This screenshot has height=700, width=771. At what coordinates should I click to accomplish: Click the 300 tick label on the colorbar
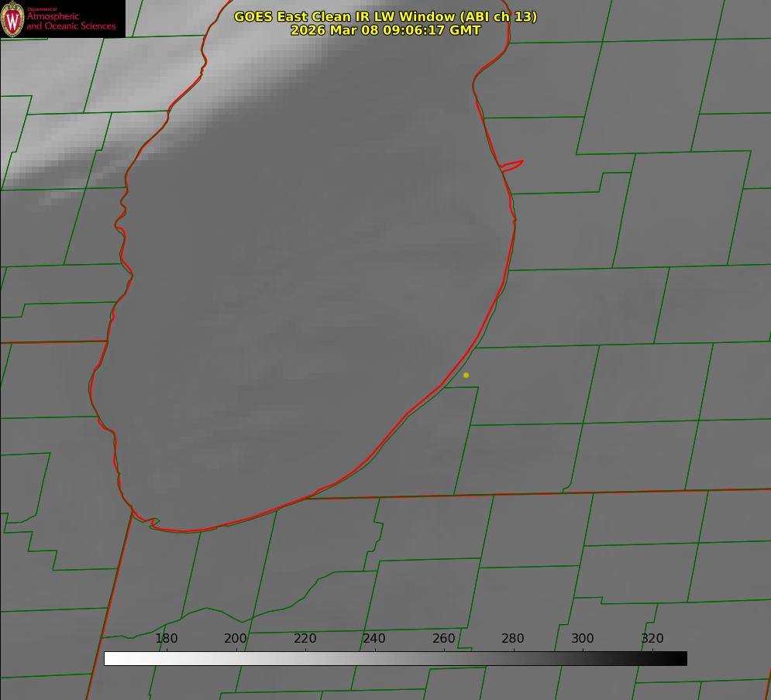[582, 639]
